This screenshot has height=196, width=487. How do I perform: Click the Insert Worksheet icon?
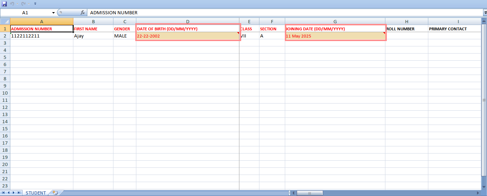[x=55, y=193]
